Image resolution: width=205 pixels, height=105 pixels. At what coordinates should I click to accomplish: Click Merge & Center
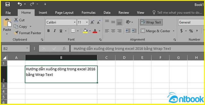pos(156,31)
